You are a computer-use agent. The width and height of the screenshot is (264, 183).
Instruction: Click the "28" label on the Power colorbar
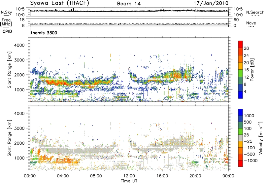(246, 48)
